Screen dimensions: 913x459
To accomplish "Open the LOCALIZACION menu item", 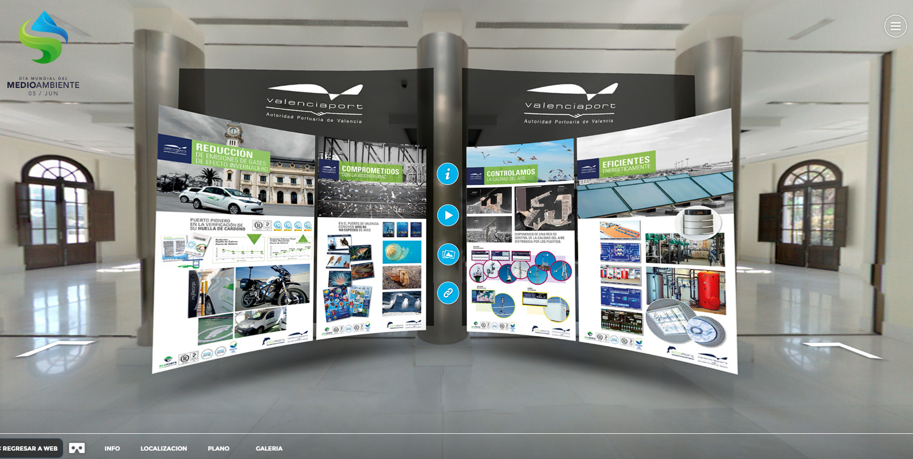I will (164, 449).
